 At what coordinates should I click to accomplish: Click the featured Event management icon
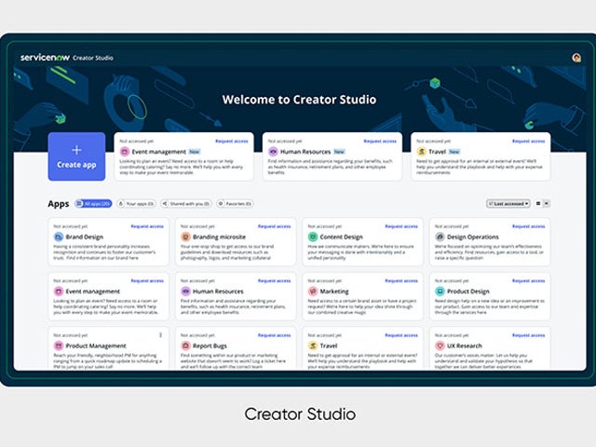coord(125,152)
